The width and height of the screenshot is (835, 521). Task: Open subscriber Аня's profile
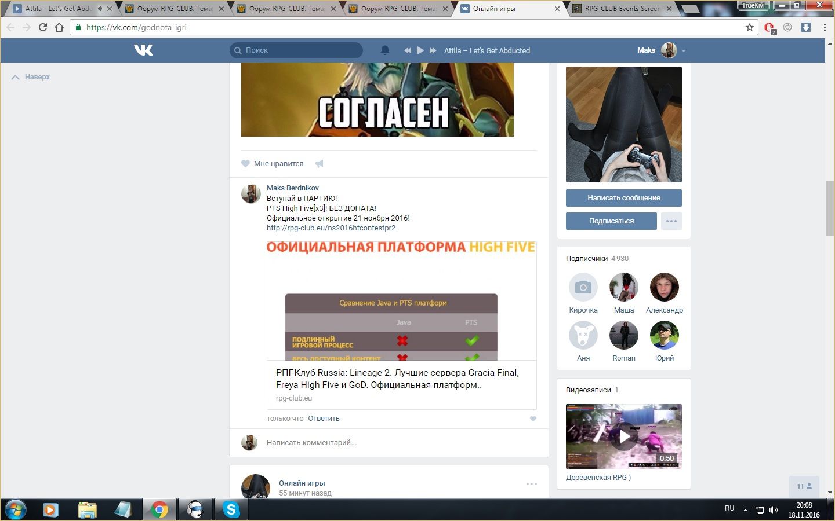click(583, 342)
